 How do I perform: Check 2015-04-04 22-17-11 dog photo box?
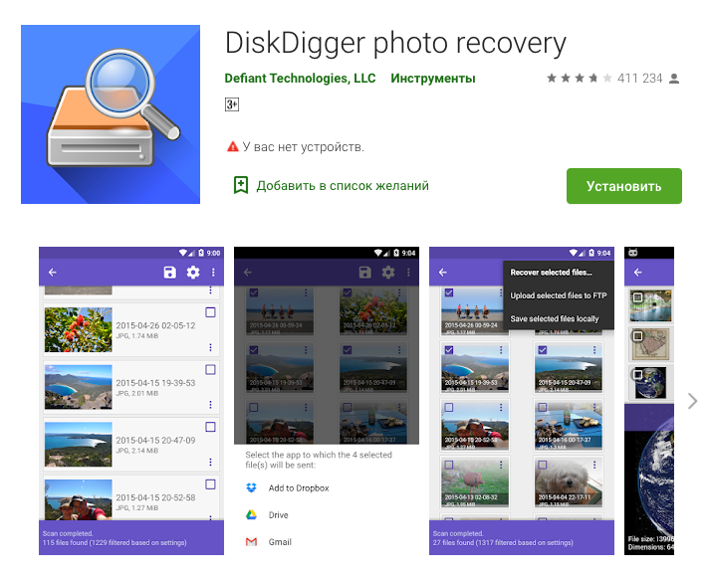pos(543,465)
